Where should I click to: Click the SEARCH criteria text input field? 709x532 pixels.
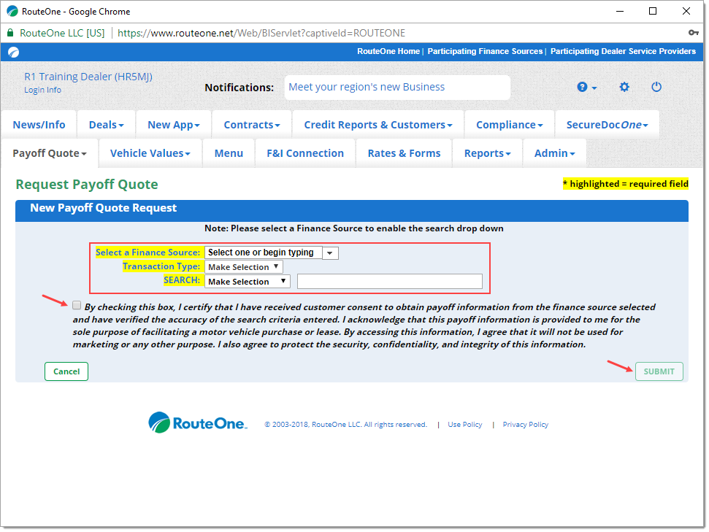coord(390,281)
